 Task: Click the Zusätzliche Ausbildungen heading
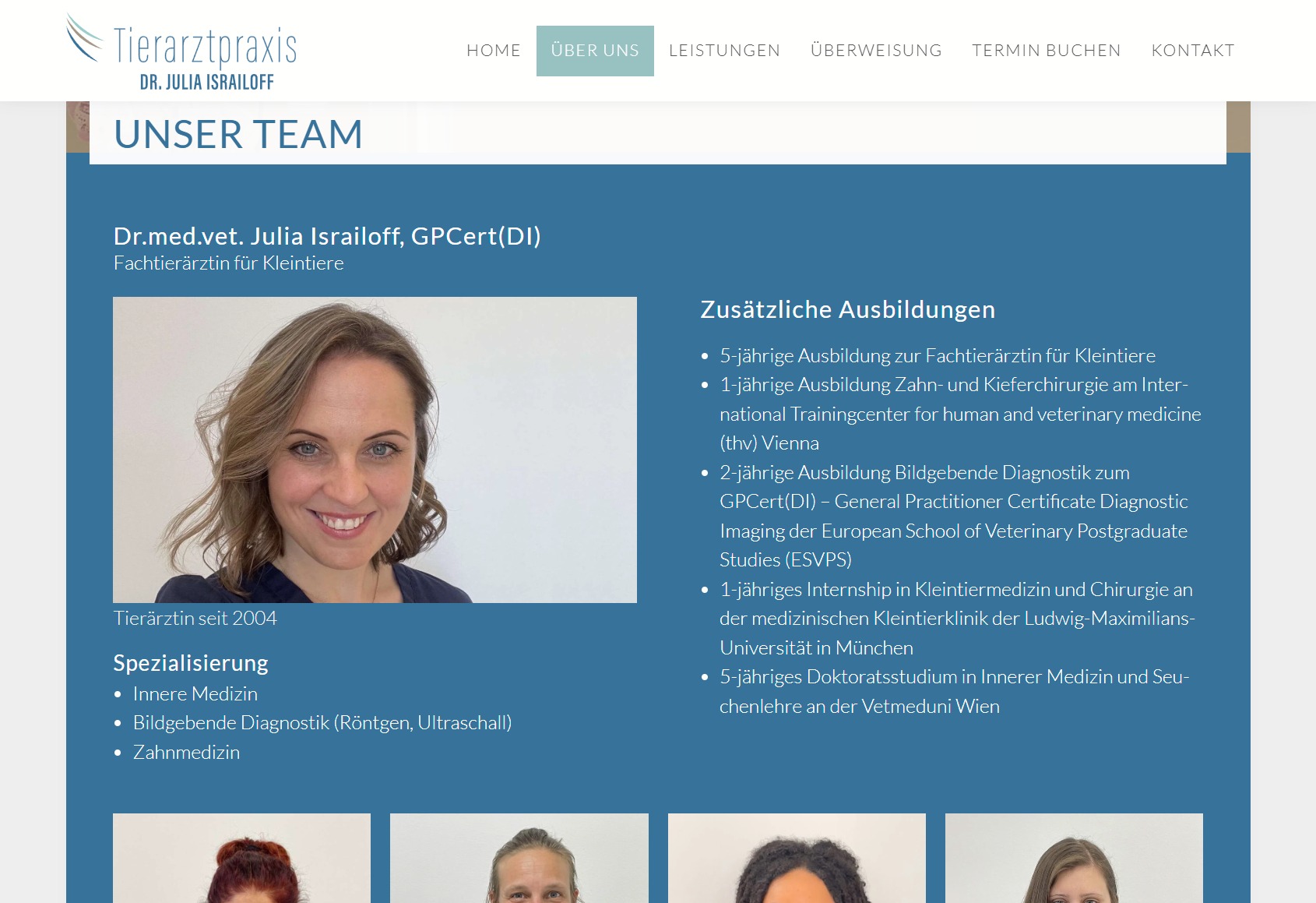click(848, 309)
